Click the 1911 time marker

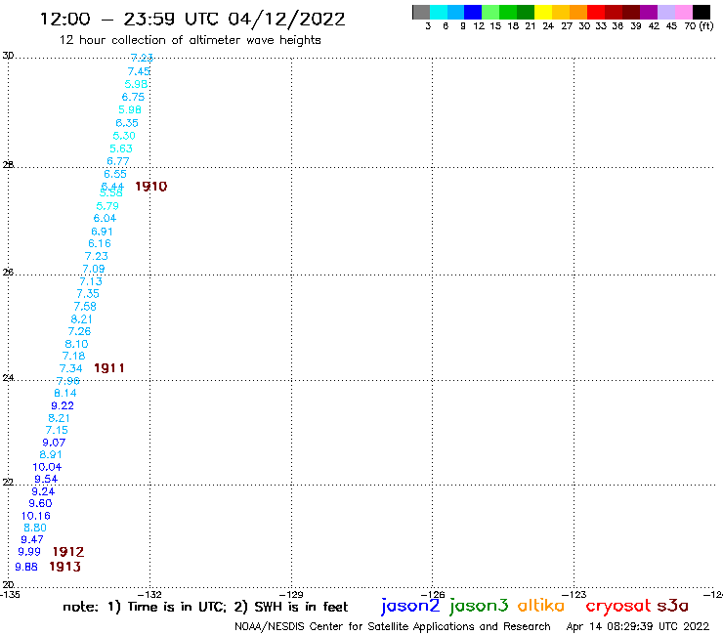(109, 368)
